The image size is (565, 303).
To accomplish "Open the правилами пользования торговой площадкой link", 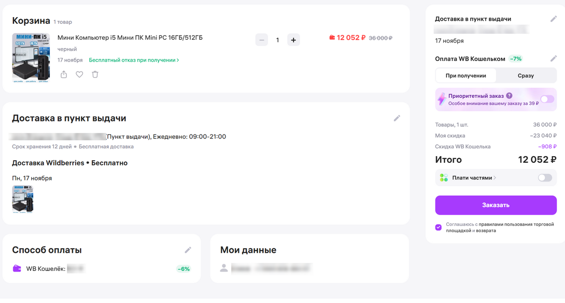I will (x=500, y=227).
